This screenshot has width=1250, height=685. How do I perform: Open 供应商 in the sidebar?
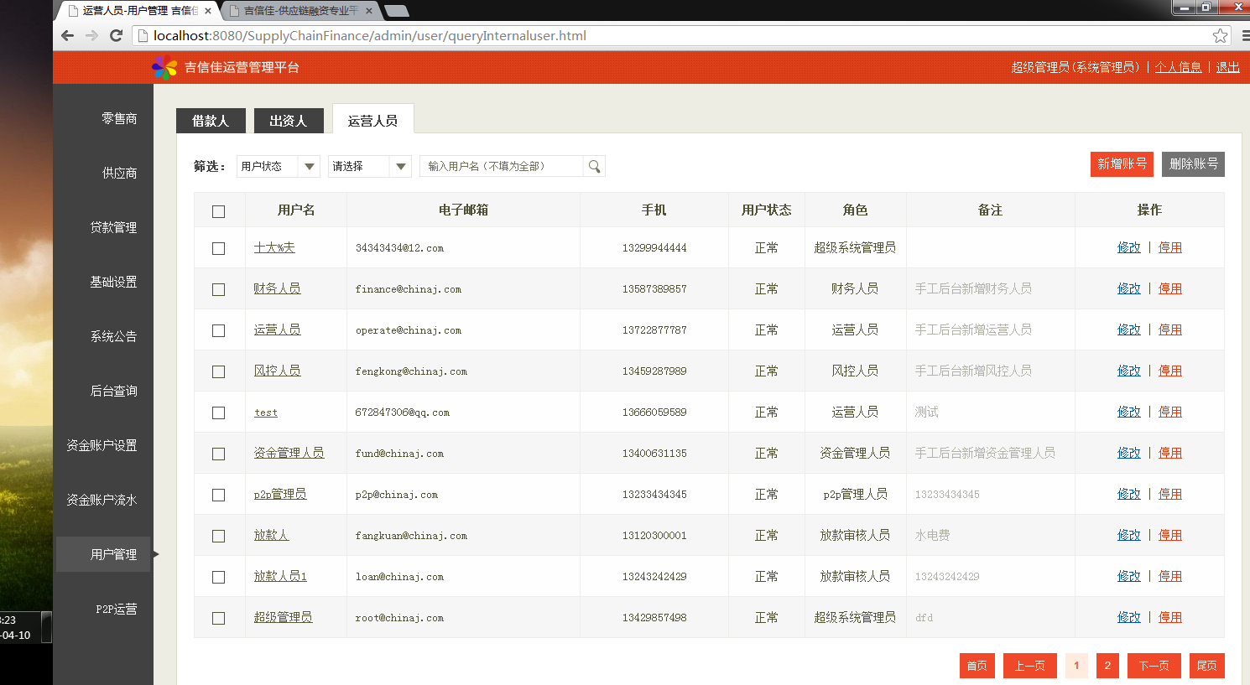point(119,173)
